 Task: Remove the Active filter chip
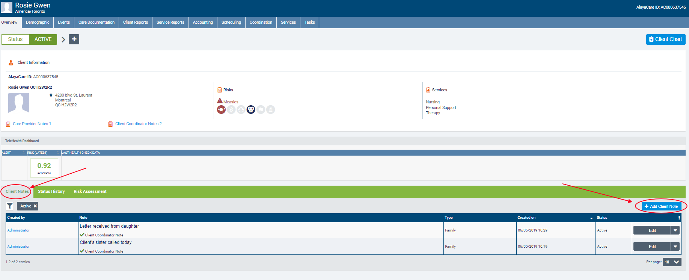(35, 206)
